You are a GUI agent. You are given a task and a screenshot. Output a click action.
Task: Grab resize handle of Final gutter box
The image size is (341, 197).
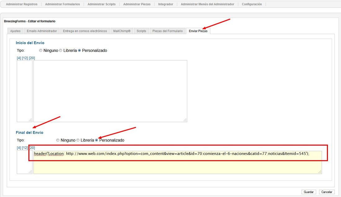tap(30, 172)
